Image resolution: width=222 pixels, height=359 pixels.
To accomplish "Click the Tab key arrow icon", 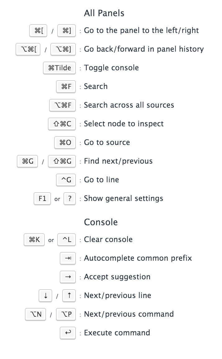I will click(x=68, y=258).
